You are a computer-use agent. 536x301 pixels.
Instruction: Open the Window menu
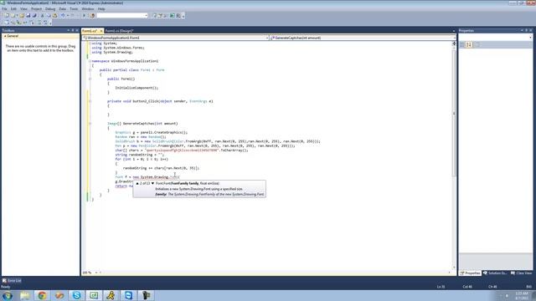(x=87, y=9)
